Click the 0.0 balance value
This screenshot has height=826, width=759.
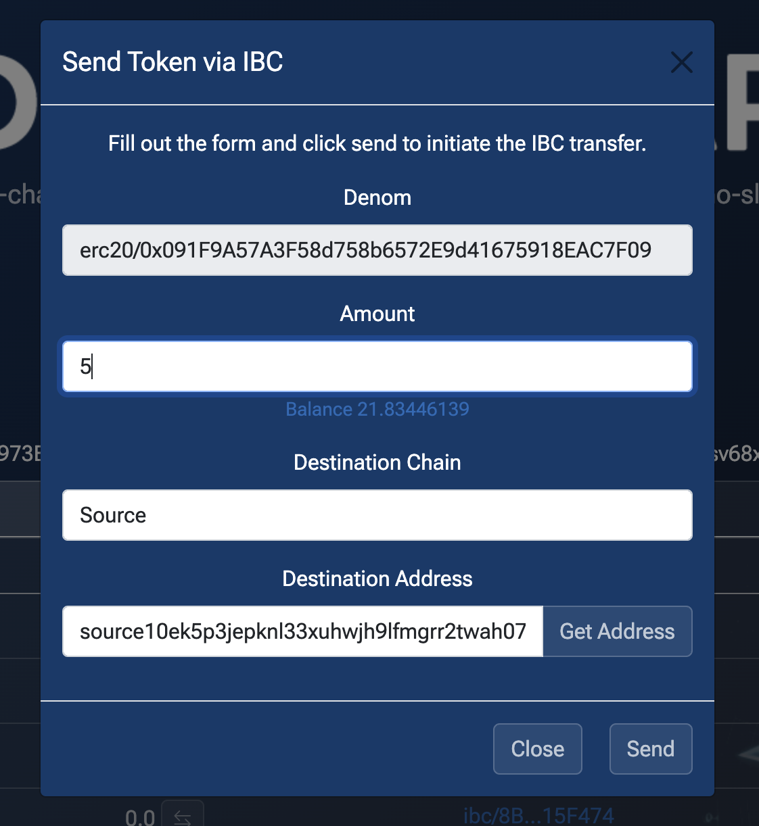140,817
